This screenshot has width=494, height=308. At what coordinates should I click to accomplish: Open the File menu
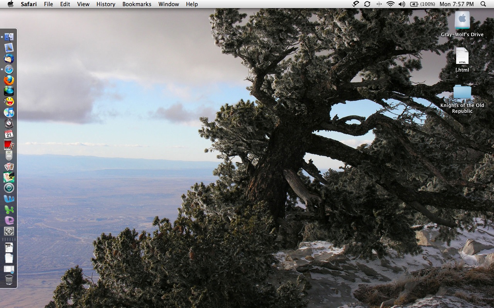coord(48,4)
